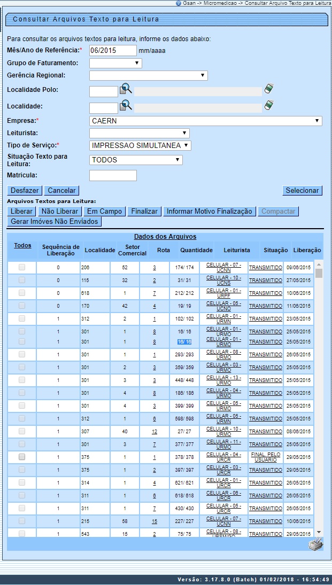
Task: Click the eraser icon beside Localidade
Action: (268, 105)
